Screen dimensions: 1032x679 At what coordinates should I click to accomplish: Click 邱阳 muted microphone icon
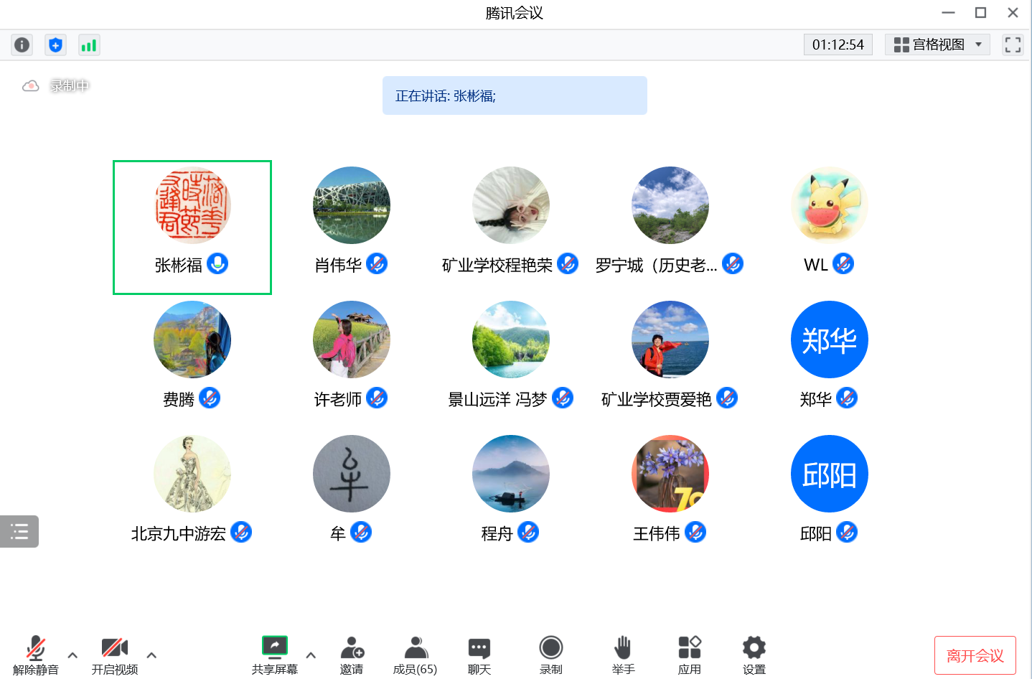pyautogui.click(x=847, y=532)
